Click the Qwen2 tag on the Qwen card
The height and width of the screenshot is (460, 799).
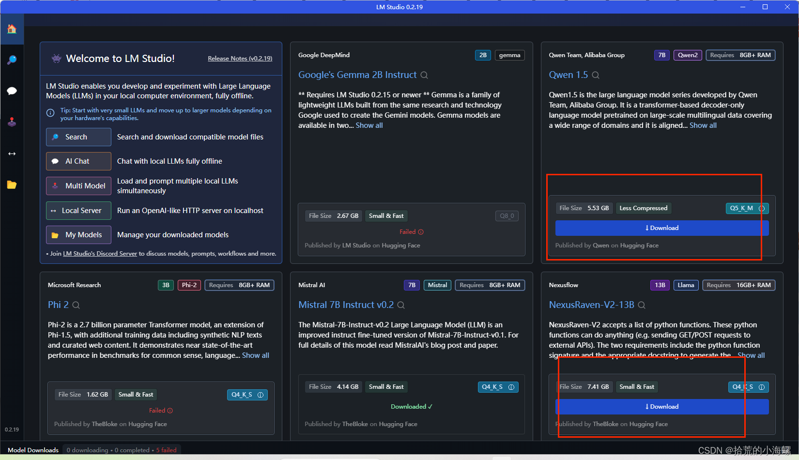tap(688, 55)
